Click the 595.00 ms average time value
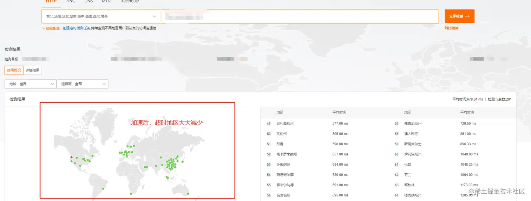Image resolution: width=531 pixels, height=201 pixels. point(340,134)
